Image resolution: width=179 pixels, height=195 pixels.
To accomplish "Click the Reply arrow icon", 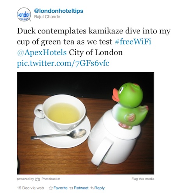I will [x=92, y=188].
